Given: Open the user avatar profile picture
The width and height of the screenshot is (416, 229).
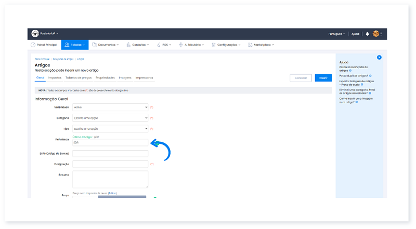Looking at the screenshot, I should (375, 34).
